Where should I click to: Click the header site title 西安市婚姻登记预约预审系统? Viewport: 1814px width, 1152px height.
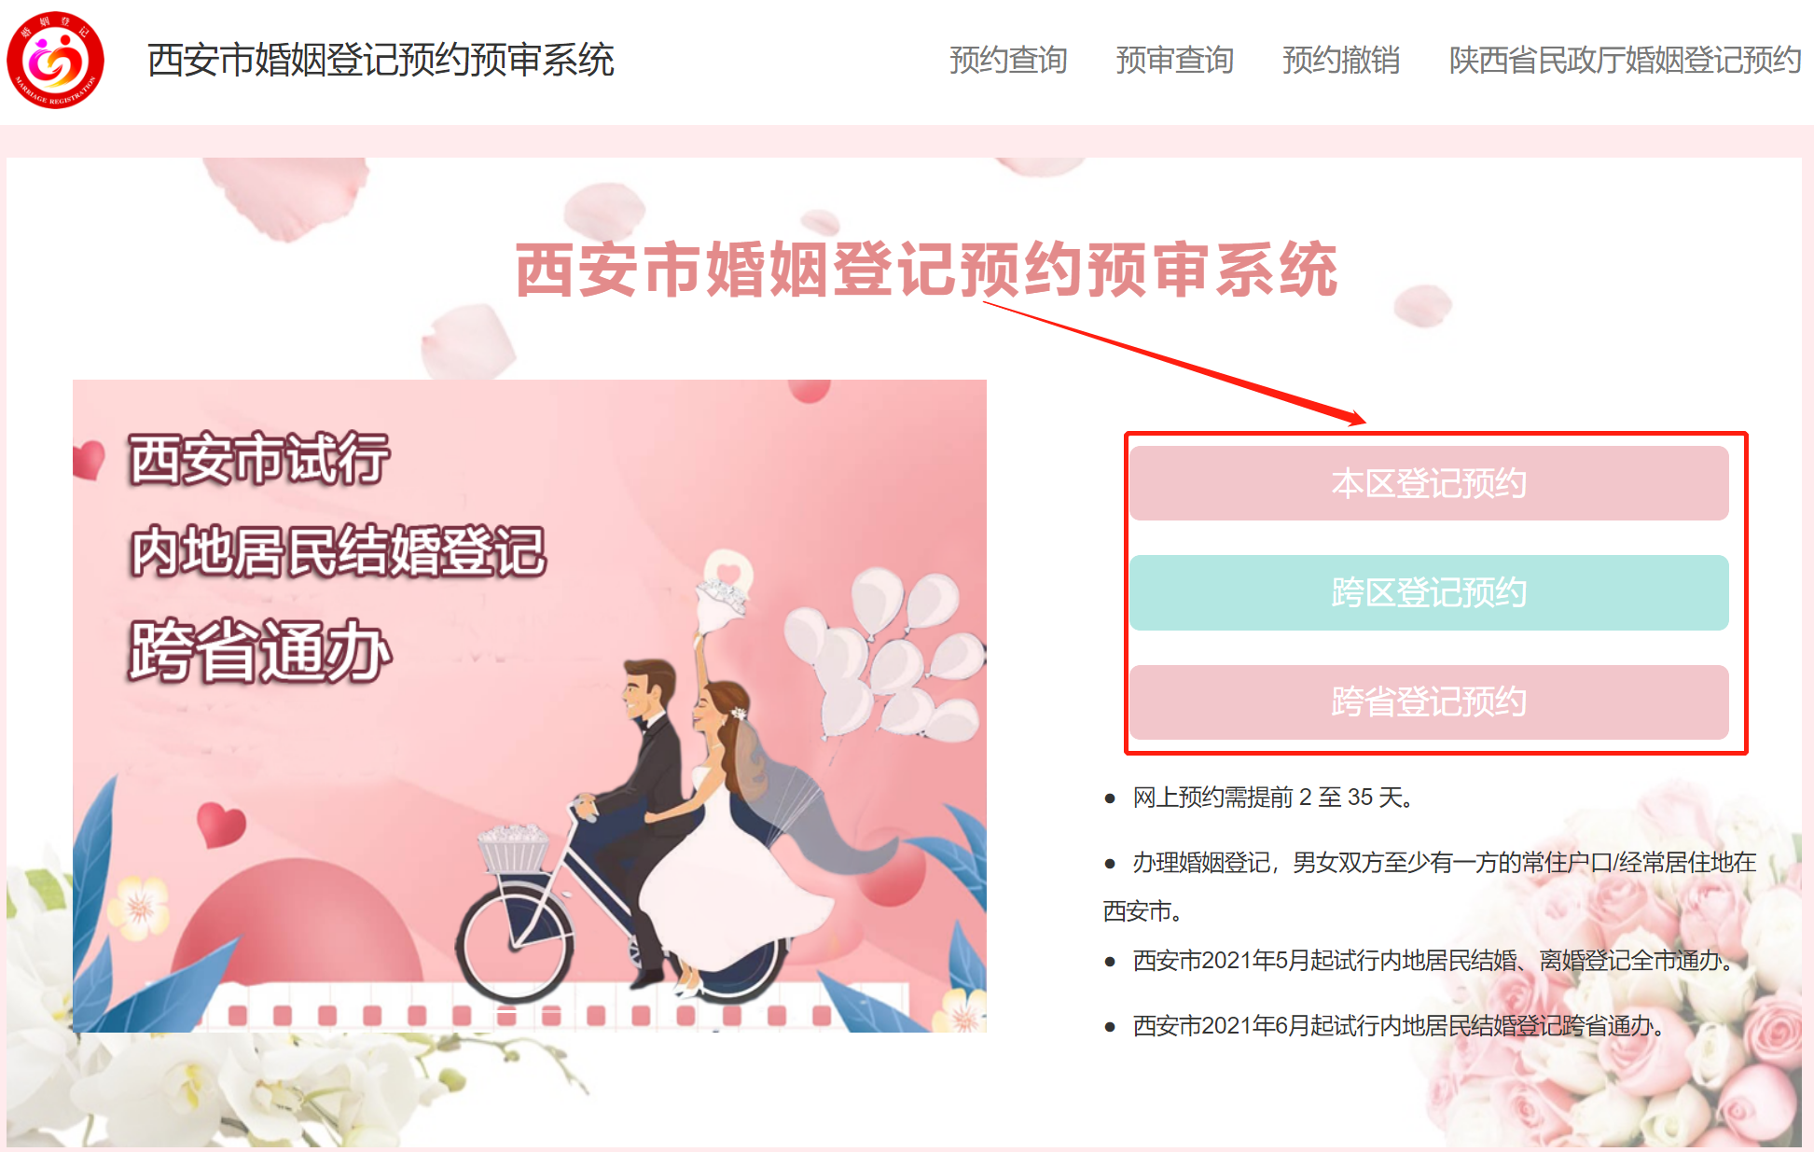coord(381,60)
